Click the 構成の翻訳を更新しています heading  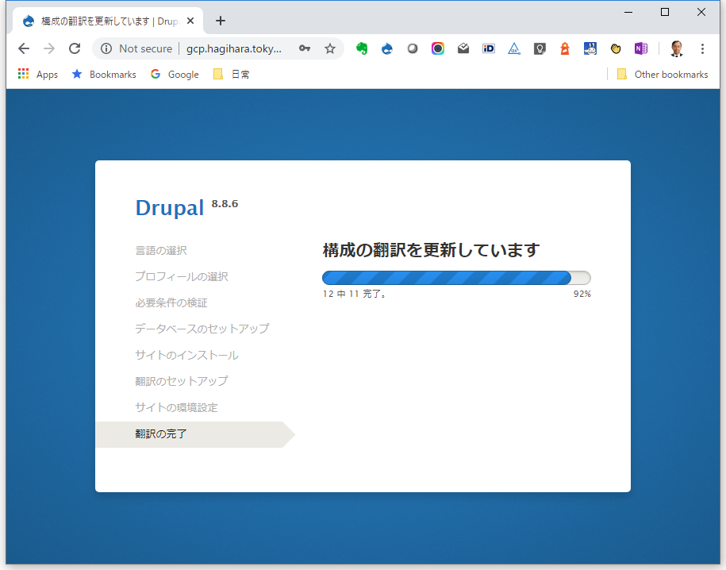[431, 250]
